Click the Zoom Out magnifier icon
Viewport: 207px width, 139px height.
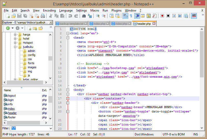coord(104,16)
